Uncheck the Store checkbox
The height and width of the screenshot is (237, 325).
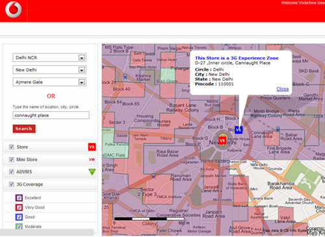(x=12, y=147)
